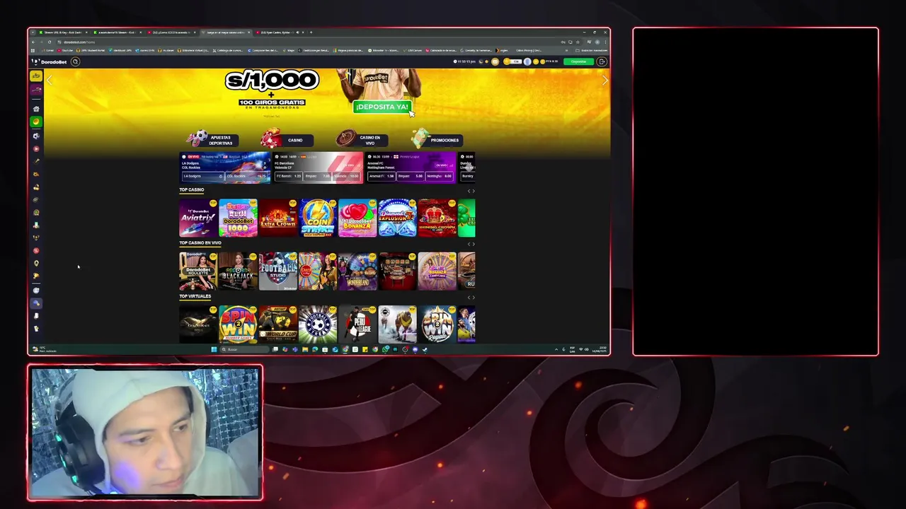Open the World Cup virtual game

277,324
